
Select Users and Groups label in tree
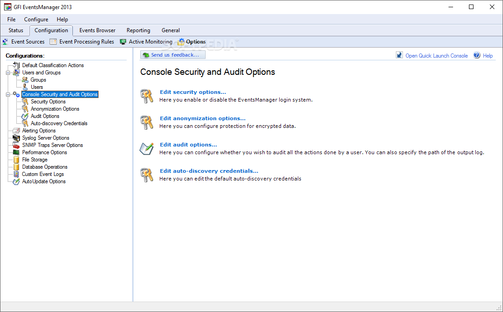(41, 73)
